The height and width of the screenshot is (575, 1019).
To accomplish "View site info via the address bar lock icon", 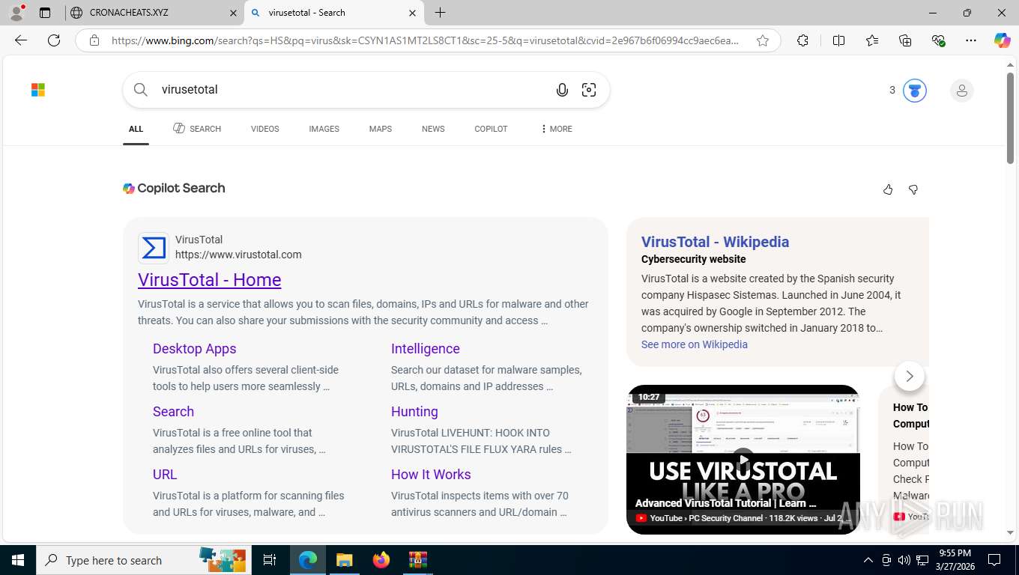I will click(94, 40).
